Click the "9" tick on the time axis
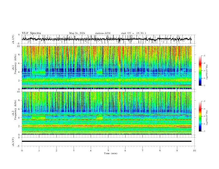The image size is (219, 169). coord(177,150)
